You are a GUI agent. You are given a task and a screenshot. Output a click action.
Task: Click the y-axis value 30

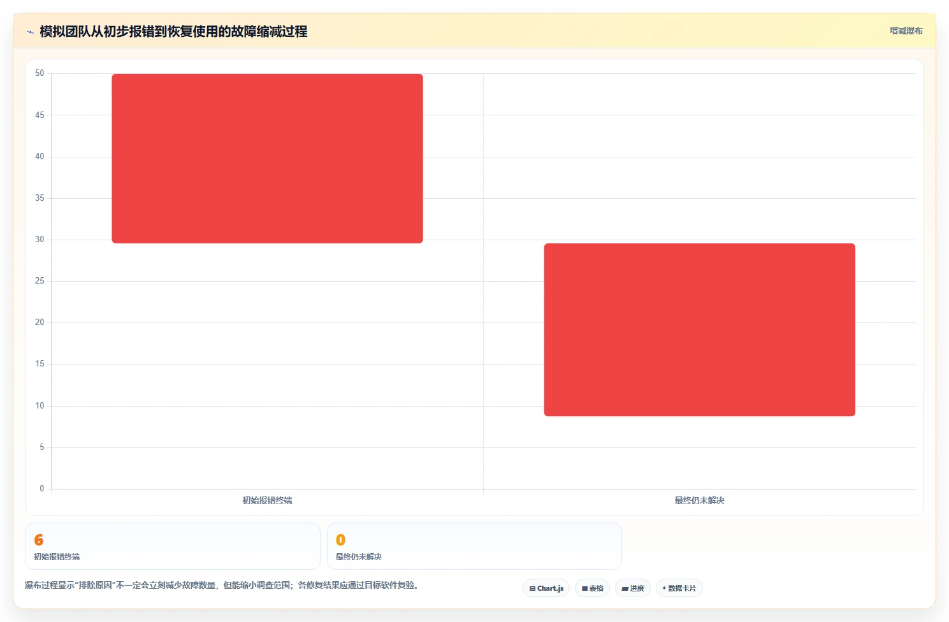tap(40, 240)
